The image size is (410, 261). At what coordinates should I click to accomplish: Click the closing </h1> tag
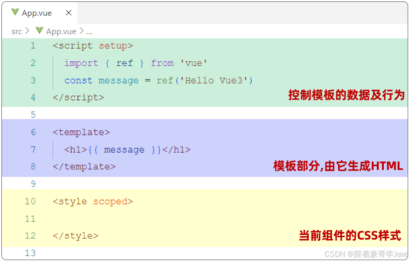(177, 149)
